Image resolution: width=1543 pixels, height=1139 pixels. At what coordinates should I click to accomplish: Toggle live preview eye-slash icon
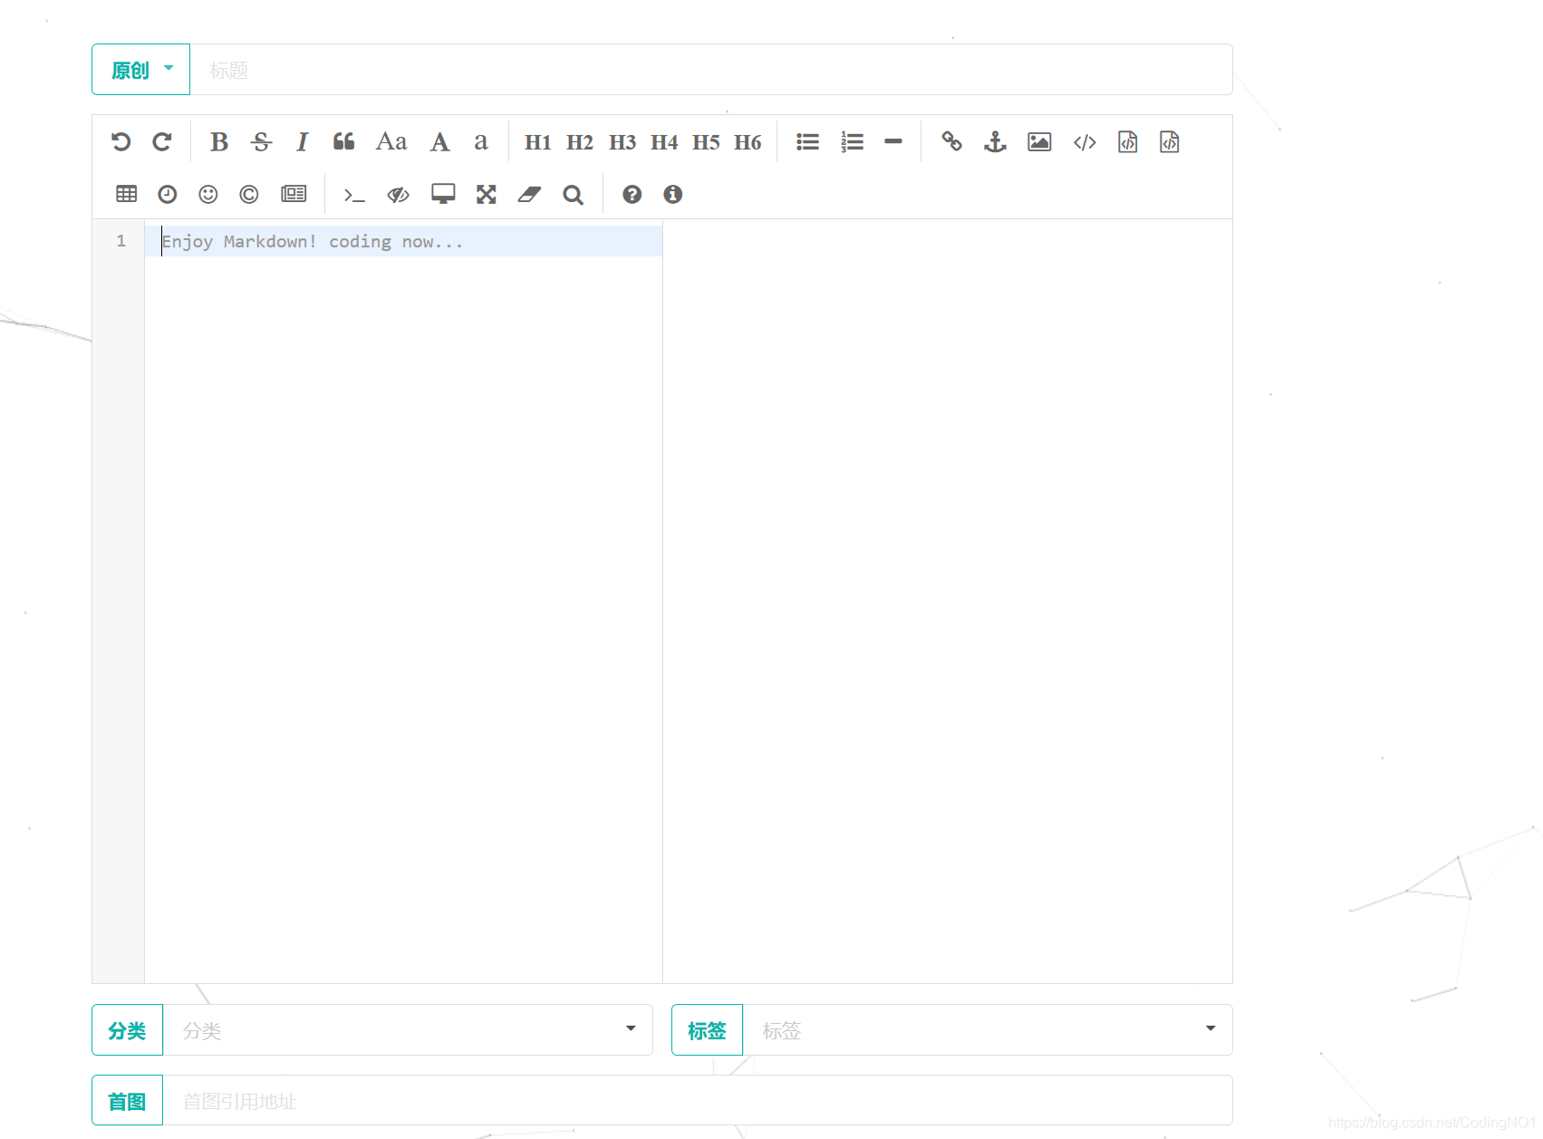click(x=399, y=194)
